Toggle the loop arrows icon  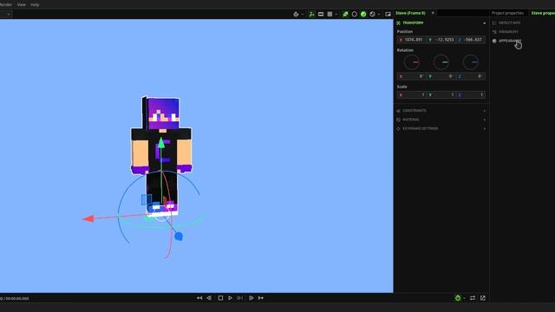[x=473, y=298]
